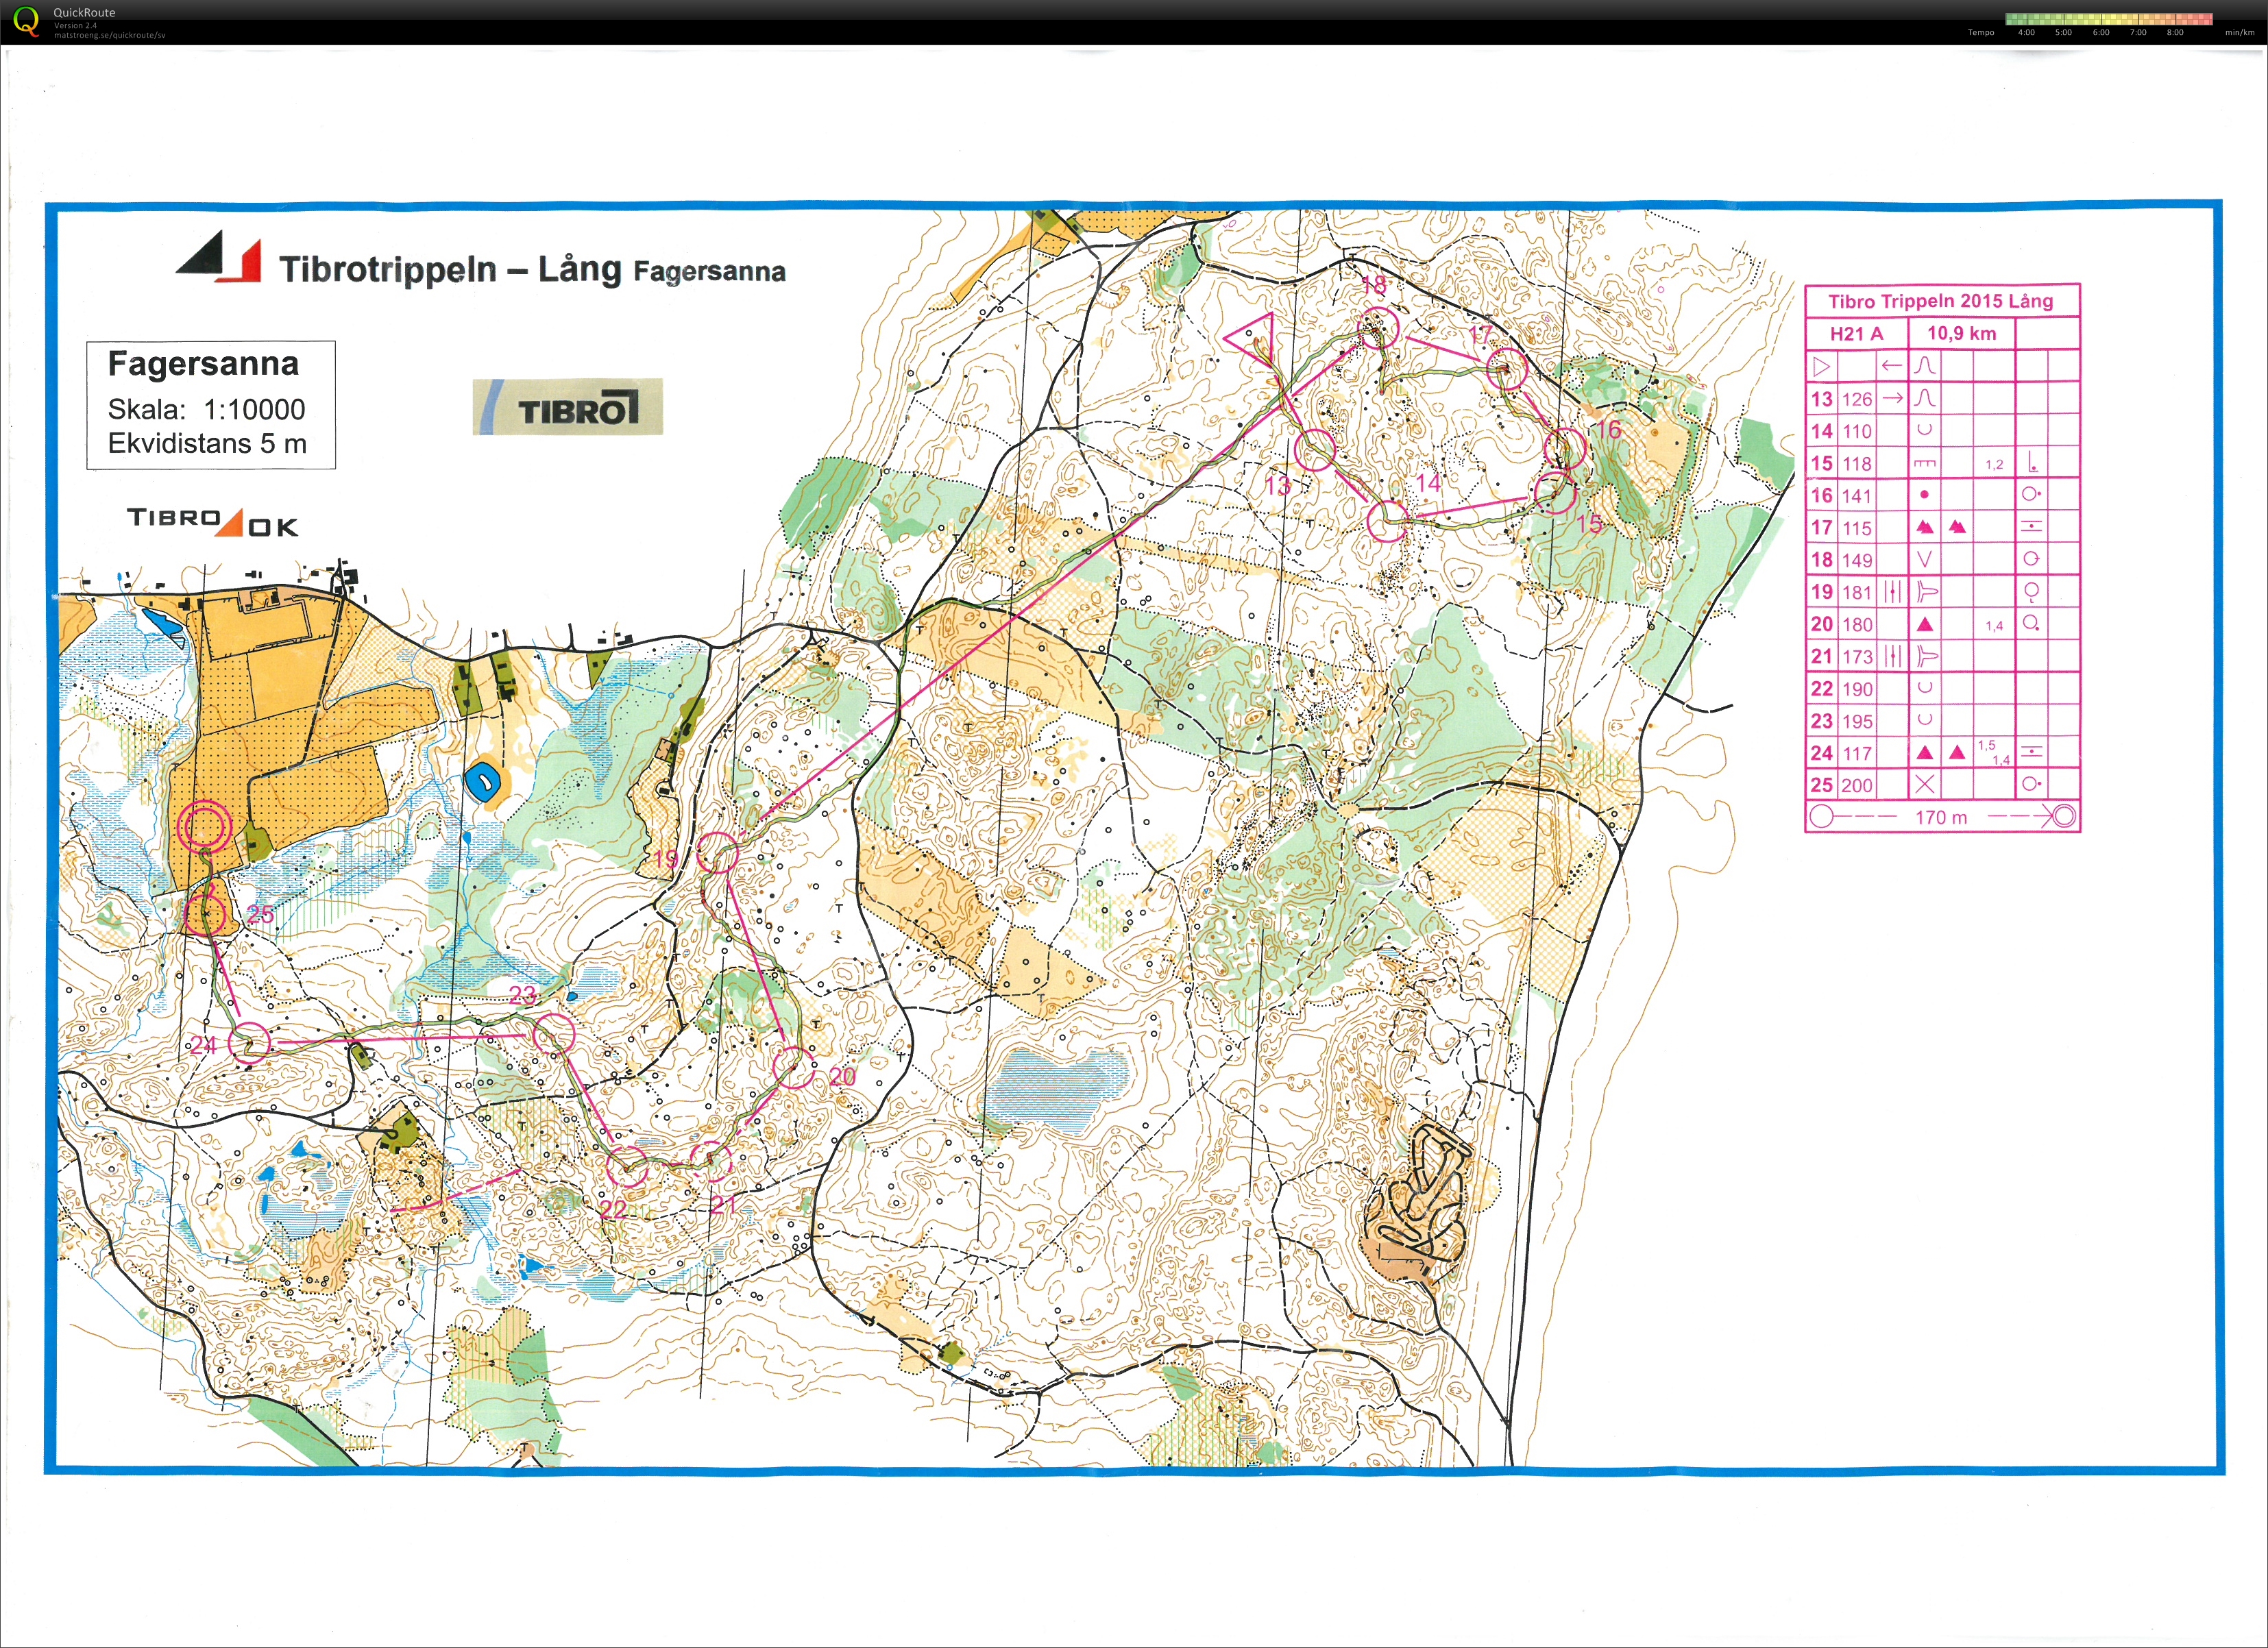Click control circle 14 on the map
This screenshot has width=2268, height=1648.
click(x=1387, y=520)
